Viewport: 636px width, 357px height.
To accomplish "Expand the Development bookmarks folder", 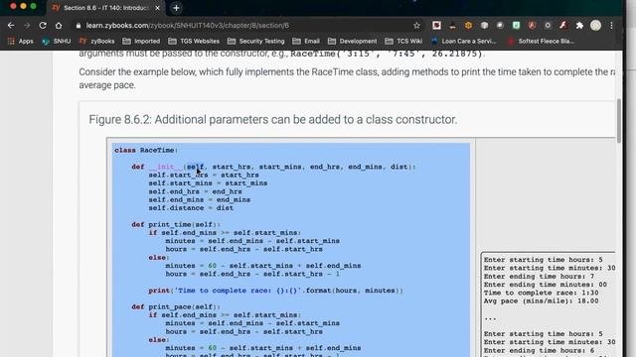I will point(353,41).
